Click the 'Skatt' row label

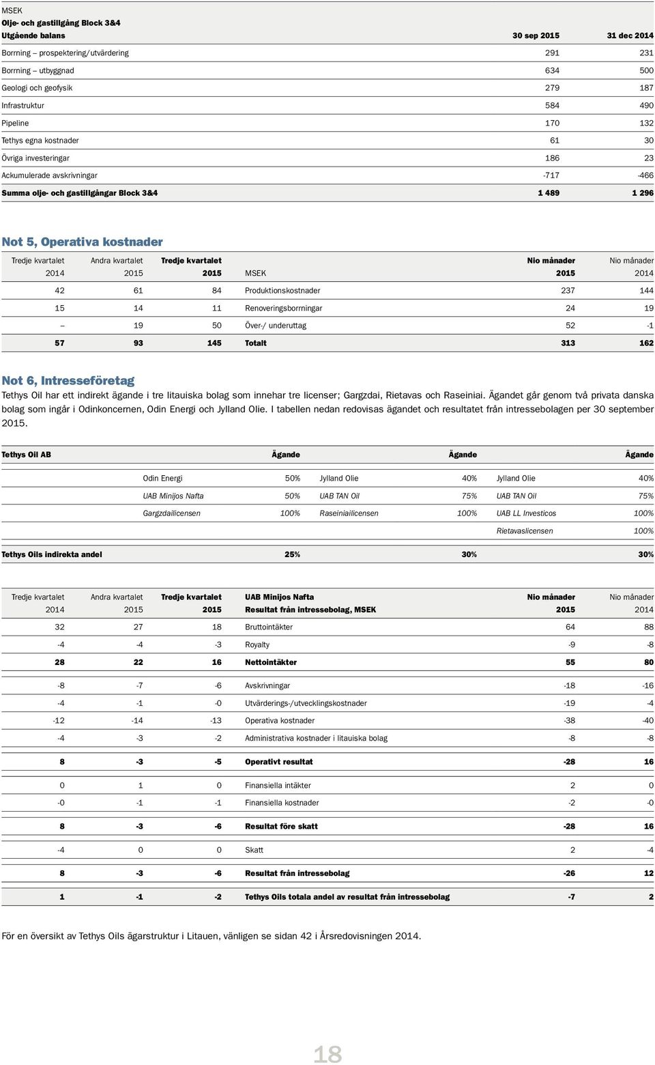(x=254, y=851)
